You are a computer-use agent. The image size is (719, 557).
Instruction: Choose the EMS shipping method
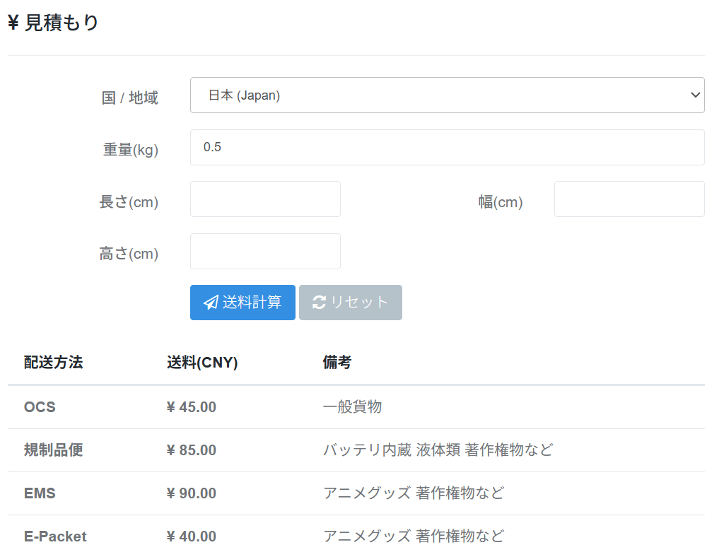point(40,493)
